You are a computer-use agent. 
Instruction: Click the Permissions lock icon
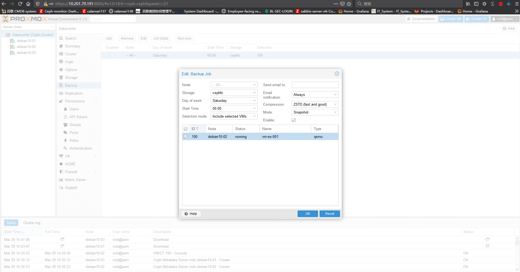coord(61,101)
